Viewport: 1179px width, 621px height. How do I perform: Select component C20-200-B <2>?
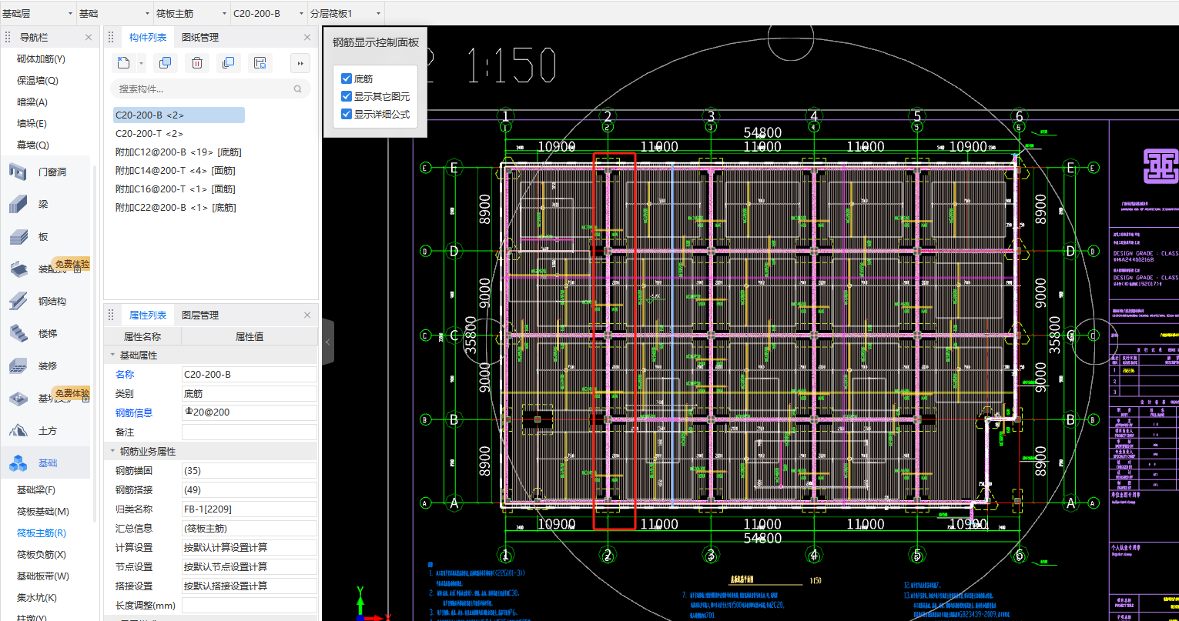point(179,115)
